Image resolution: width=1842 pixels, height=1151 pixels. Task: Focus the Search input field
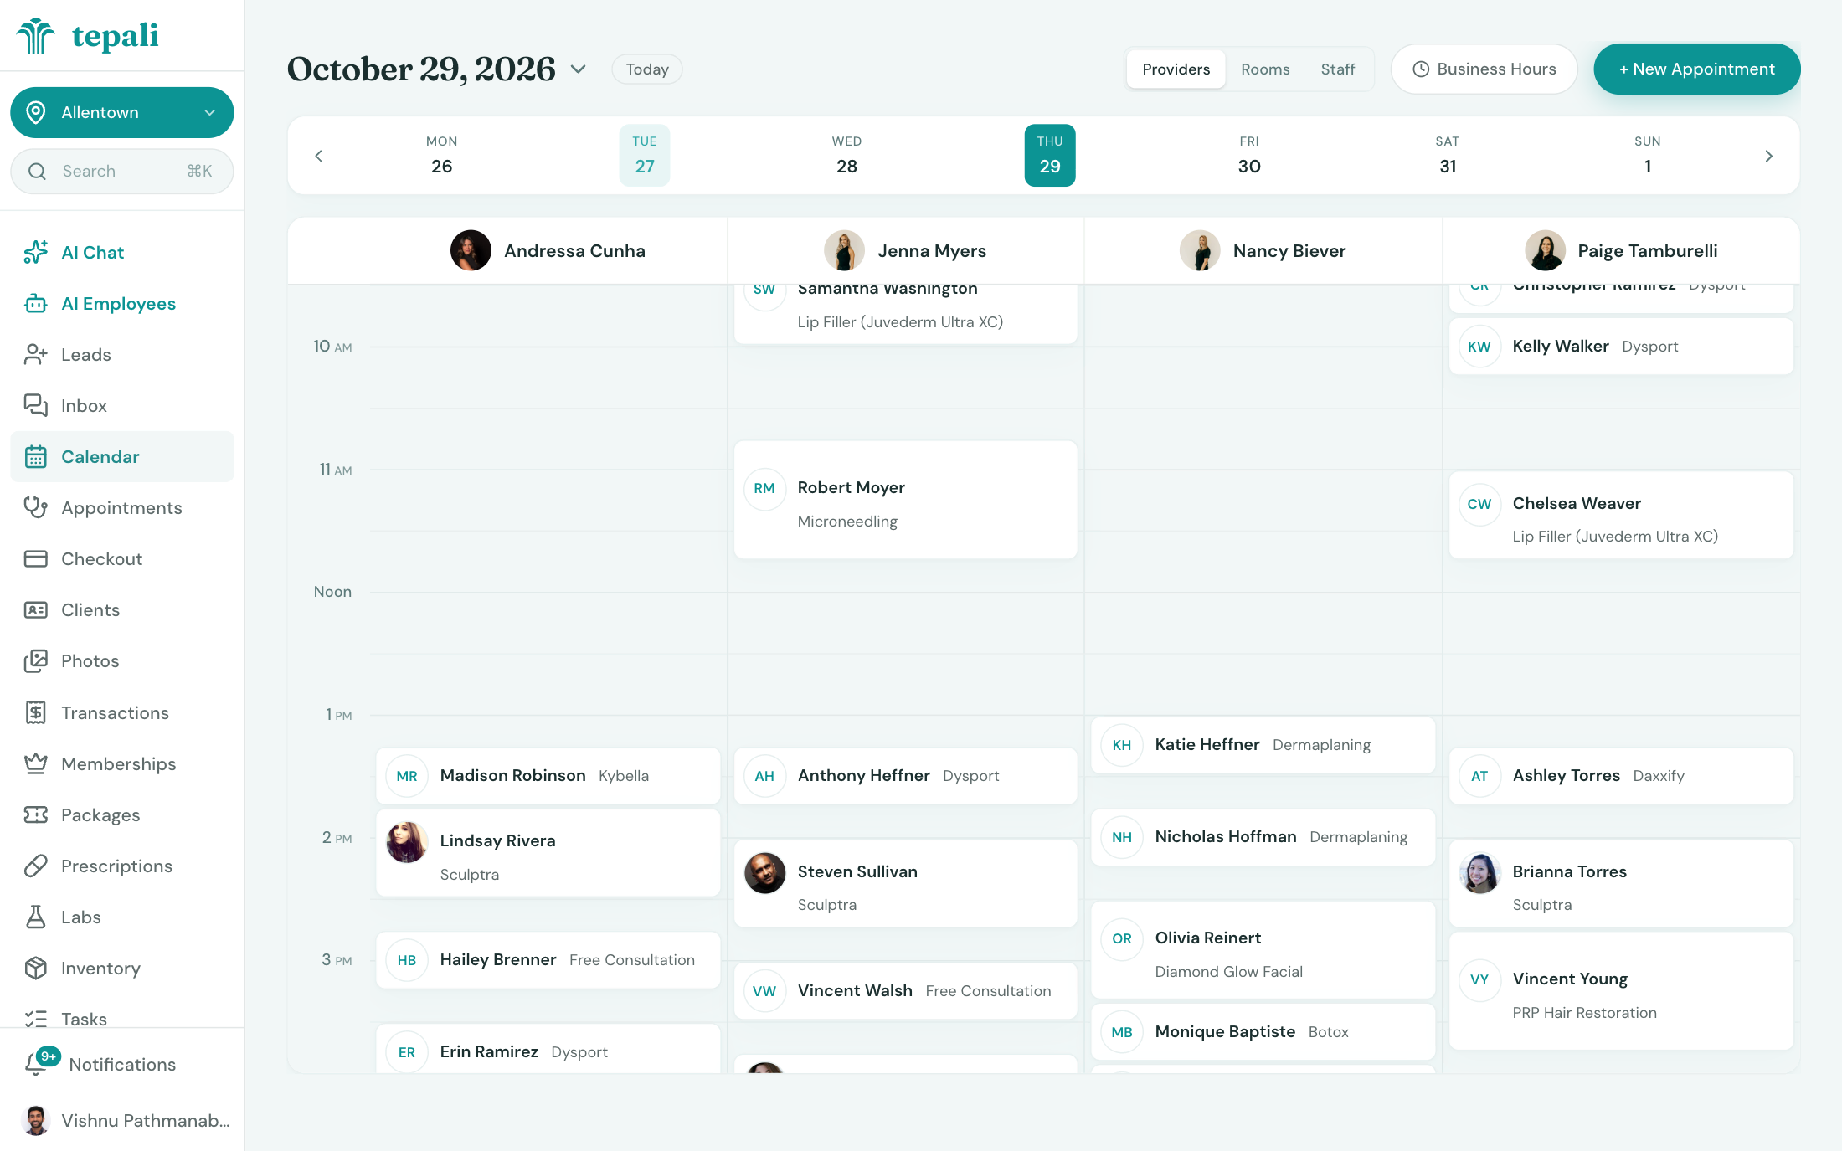[x=122, y=172]
